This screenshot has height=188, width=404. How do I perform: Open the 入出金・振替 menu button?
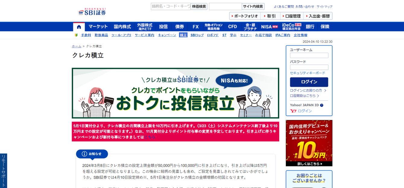(x=317, y=16)
